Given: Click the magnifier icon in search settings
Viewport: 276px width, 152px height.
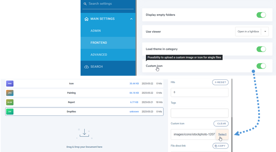Looking at the screenshot, I should point(85,4).
